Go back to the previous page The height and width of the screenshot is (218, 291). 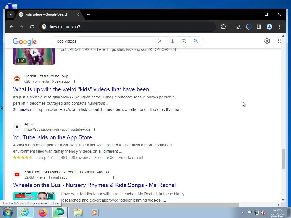[x=11, y=27]
